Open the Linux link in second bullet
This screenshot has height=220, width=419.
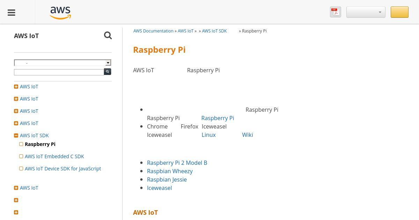(209, 135)
